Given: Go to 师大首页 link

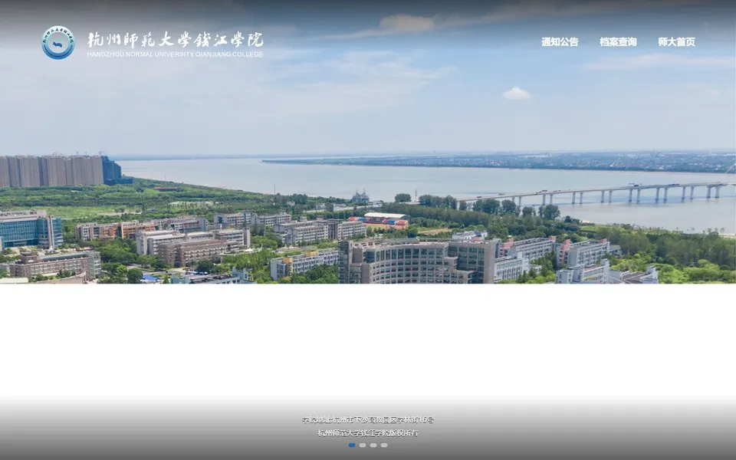Looking at the screenshot, I should coord(676,41).
